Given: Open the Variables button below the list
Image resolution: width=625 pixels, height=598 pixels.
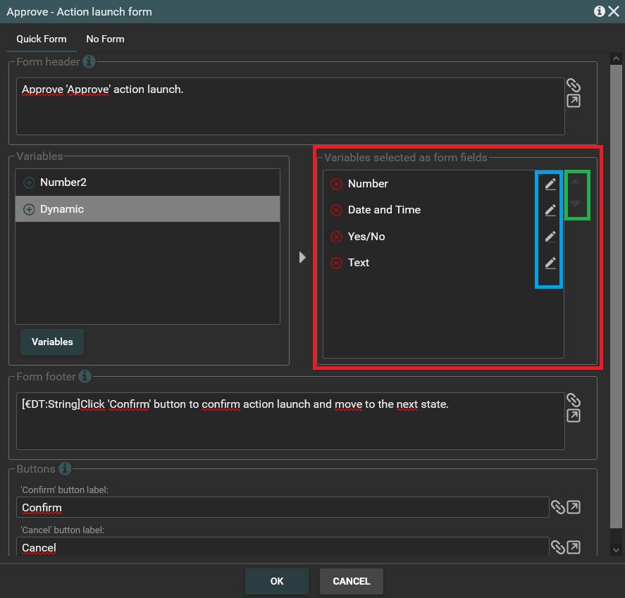Looking at the screenshot, I should (x=52, y=342).
